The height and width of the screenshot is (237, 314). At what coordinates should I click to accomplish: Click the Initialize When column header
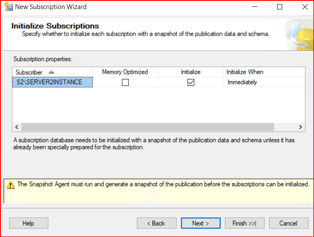coord(245,72)
